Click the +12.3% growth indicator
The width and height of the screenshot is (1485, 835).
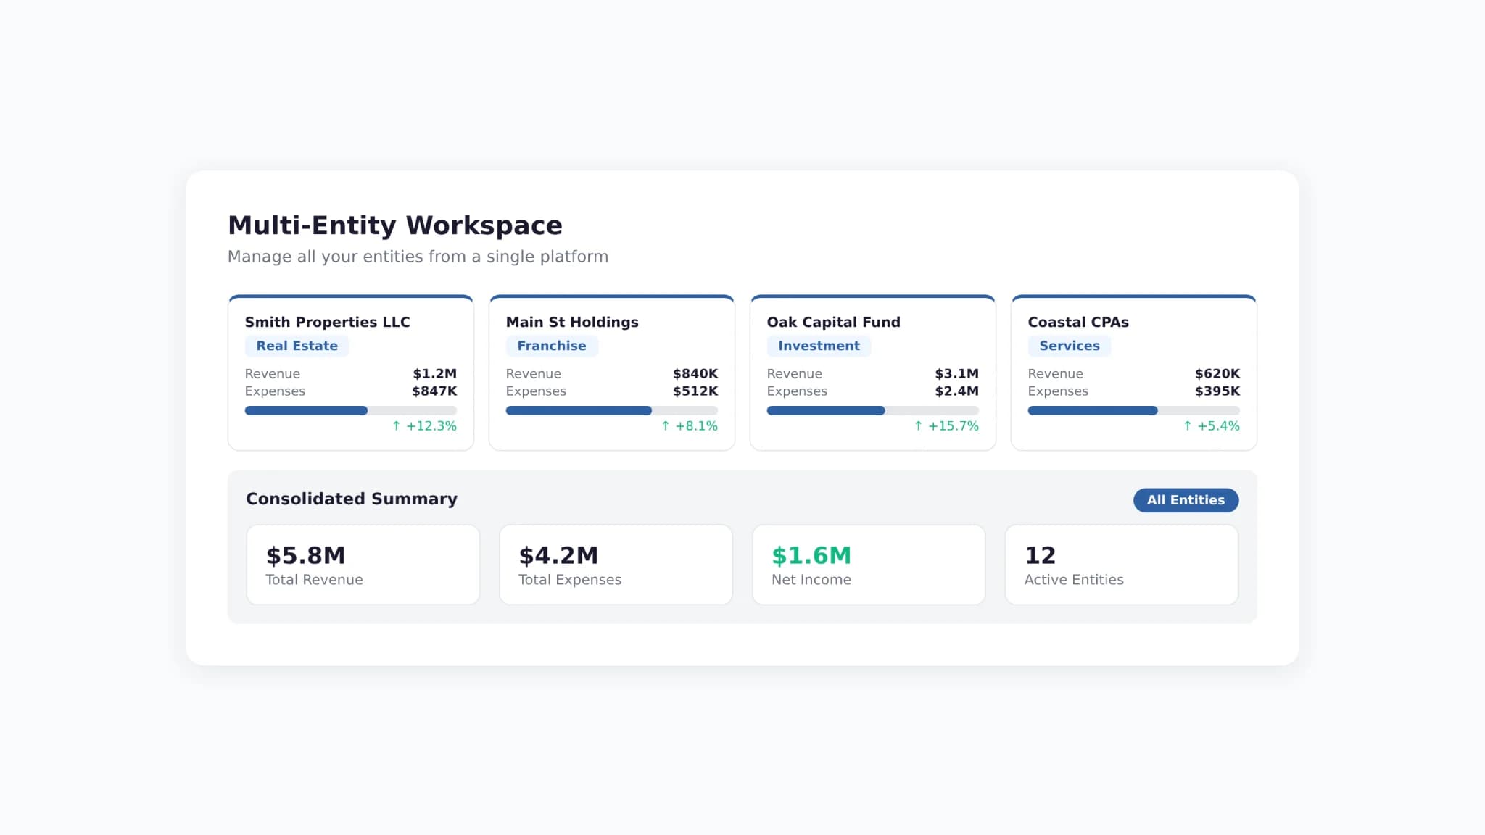click(x=424, y=426)
